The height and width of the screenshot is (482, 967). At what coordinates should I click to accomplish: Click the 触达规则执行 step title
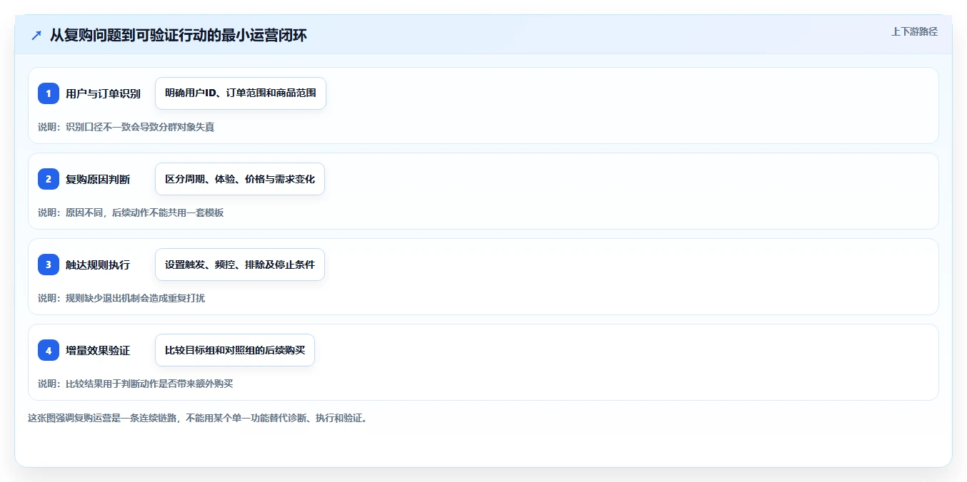[x=98, y=265]
